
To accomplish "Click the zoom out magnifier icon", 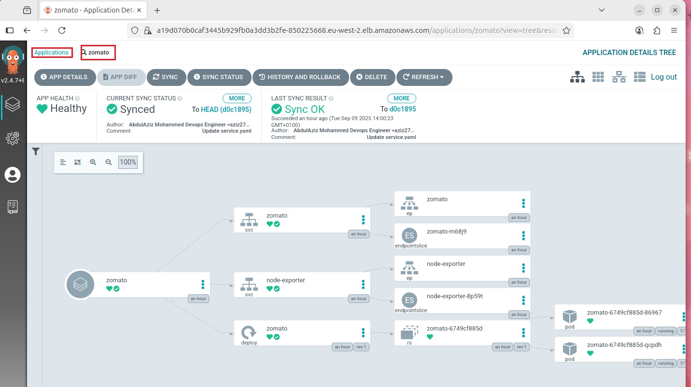I will click(109, 162).
